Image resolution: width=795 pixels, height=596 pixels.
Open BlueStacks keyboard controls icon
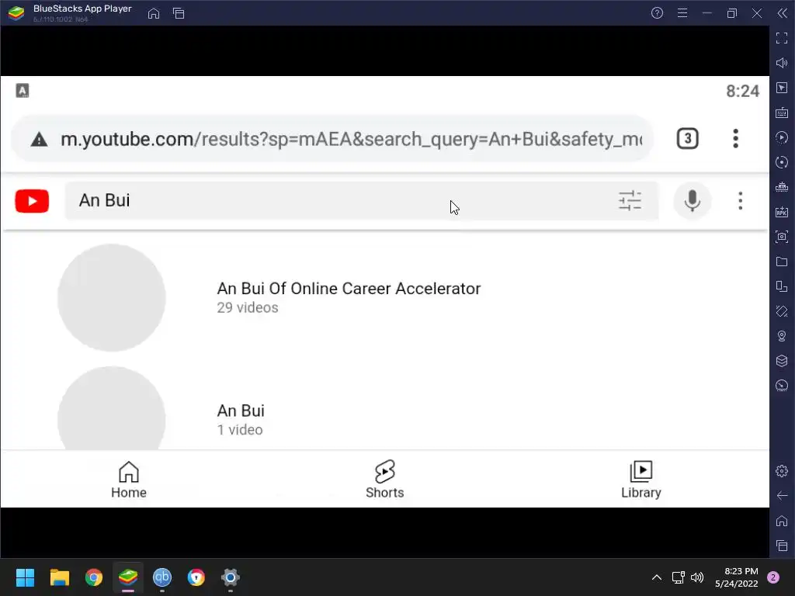782,113
